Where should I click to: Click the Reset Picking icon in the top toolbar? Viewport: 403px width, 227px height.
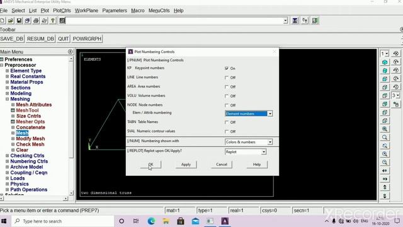coord(305,21)
